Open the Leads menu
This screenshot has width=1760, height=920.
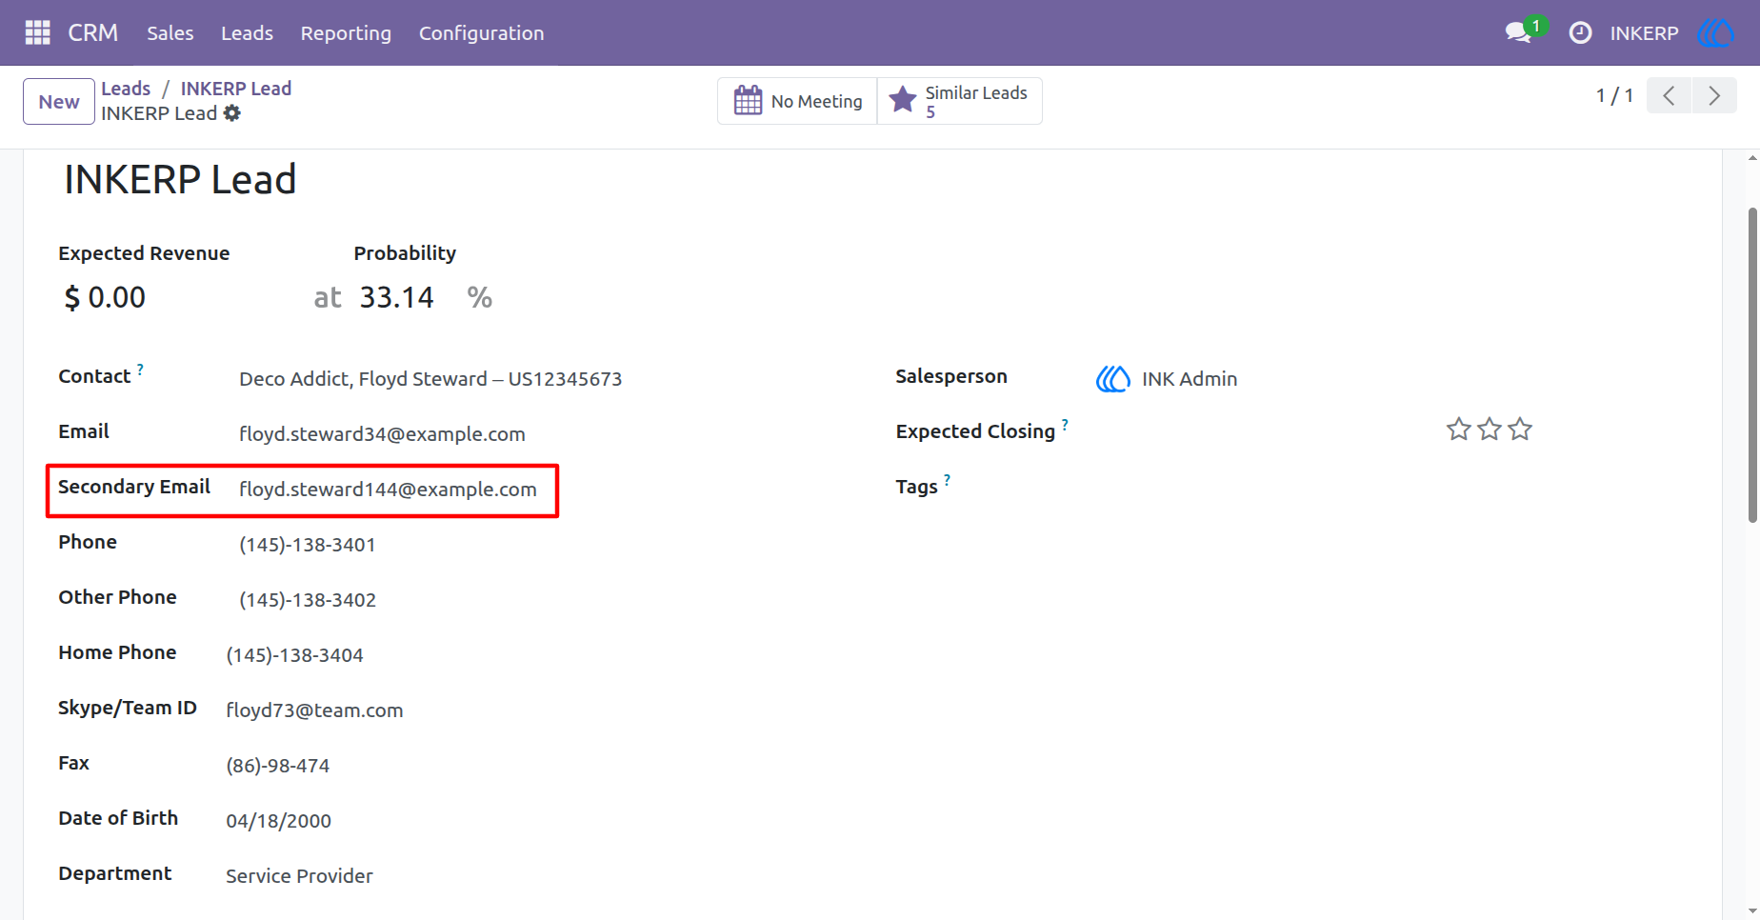pos(247,32)
